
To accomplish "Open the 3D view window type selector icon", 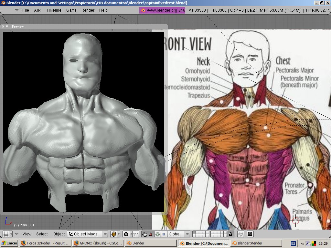I will click(x=6, y=234).
